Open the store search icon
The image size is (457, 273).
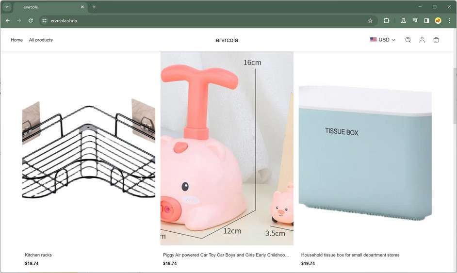point(408,40)
